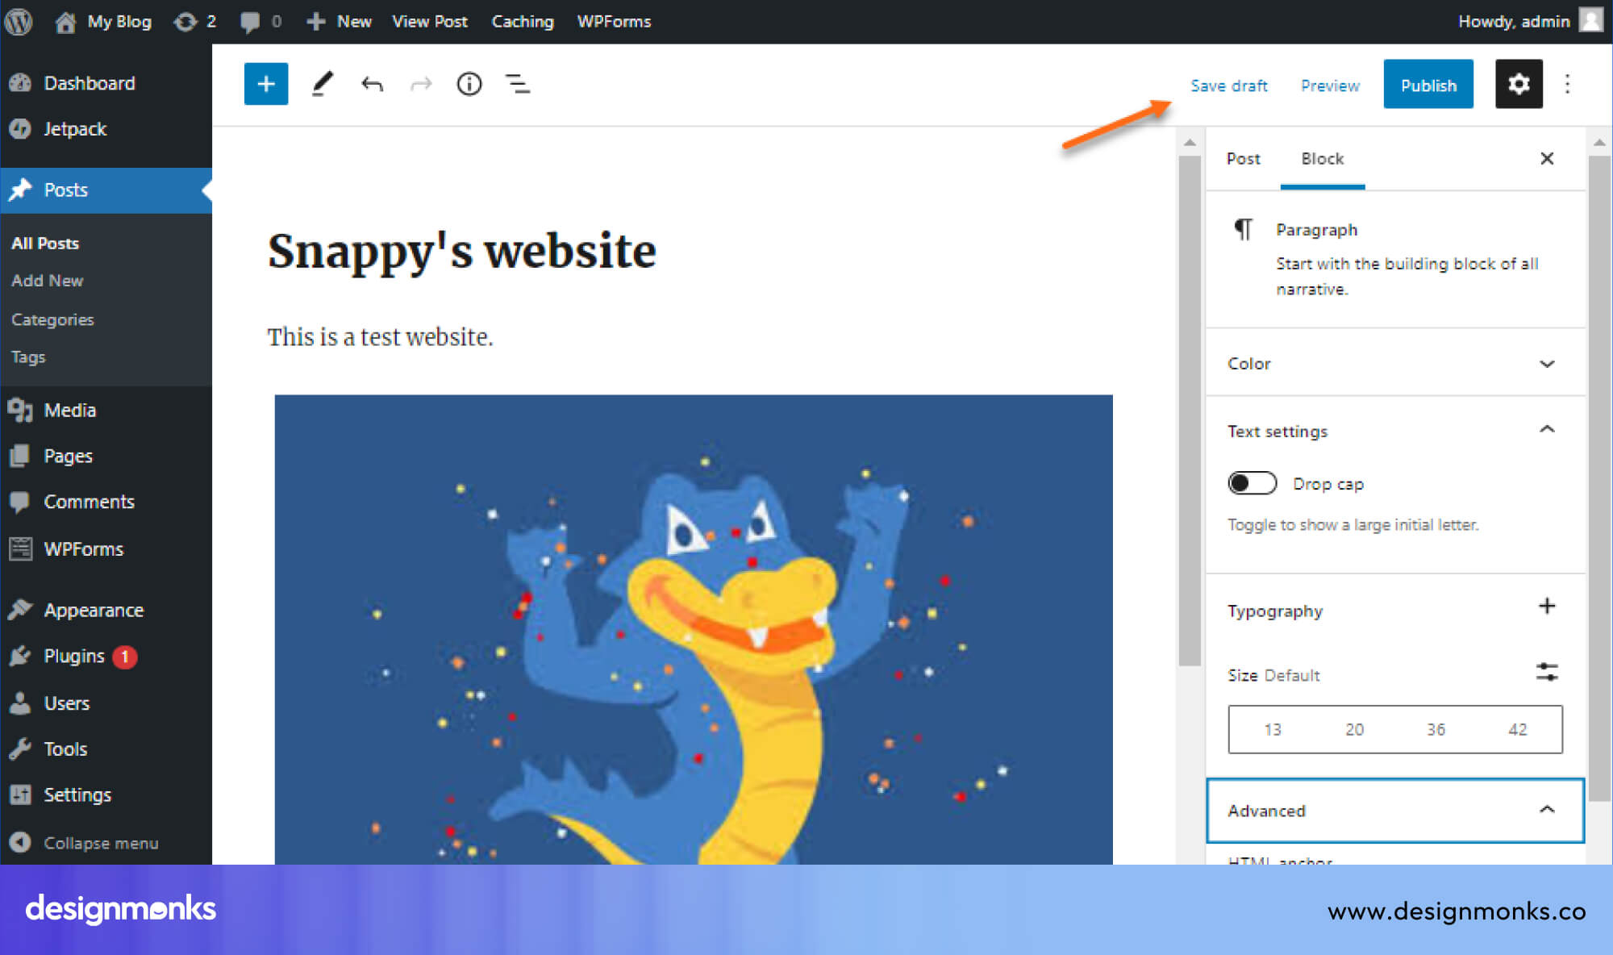This screenshot has height=955, width=1613.
Task: Click the Preview link
Action: pyautogui.click(x=1330, y=85)
